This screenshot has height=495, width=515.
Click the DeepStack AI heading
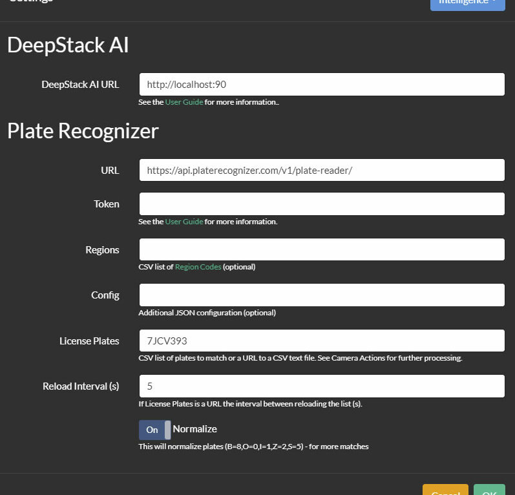[x=68, y=45]
